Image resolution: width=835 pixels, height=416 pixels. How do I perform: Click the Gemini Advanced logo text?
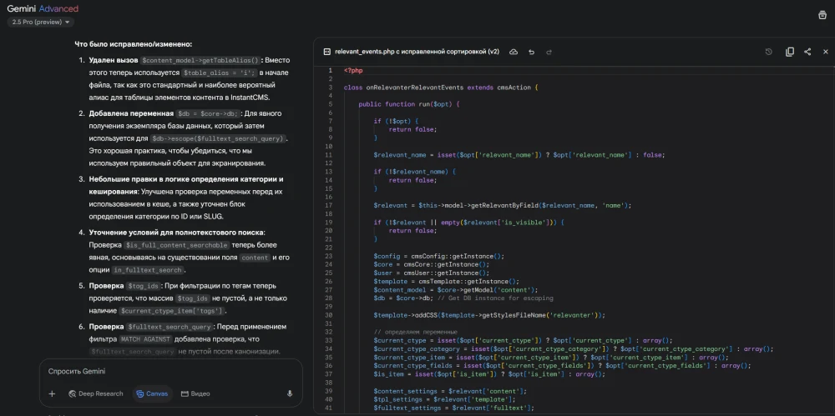[x=43, y=8]
